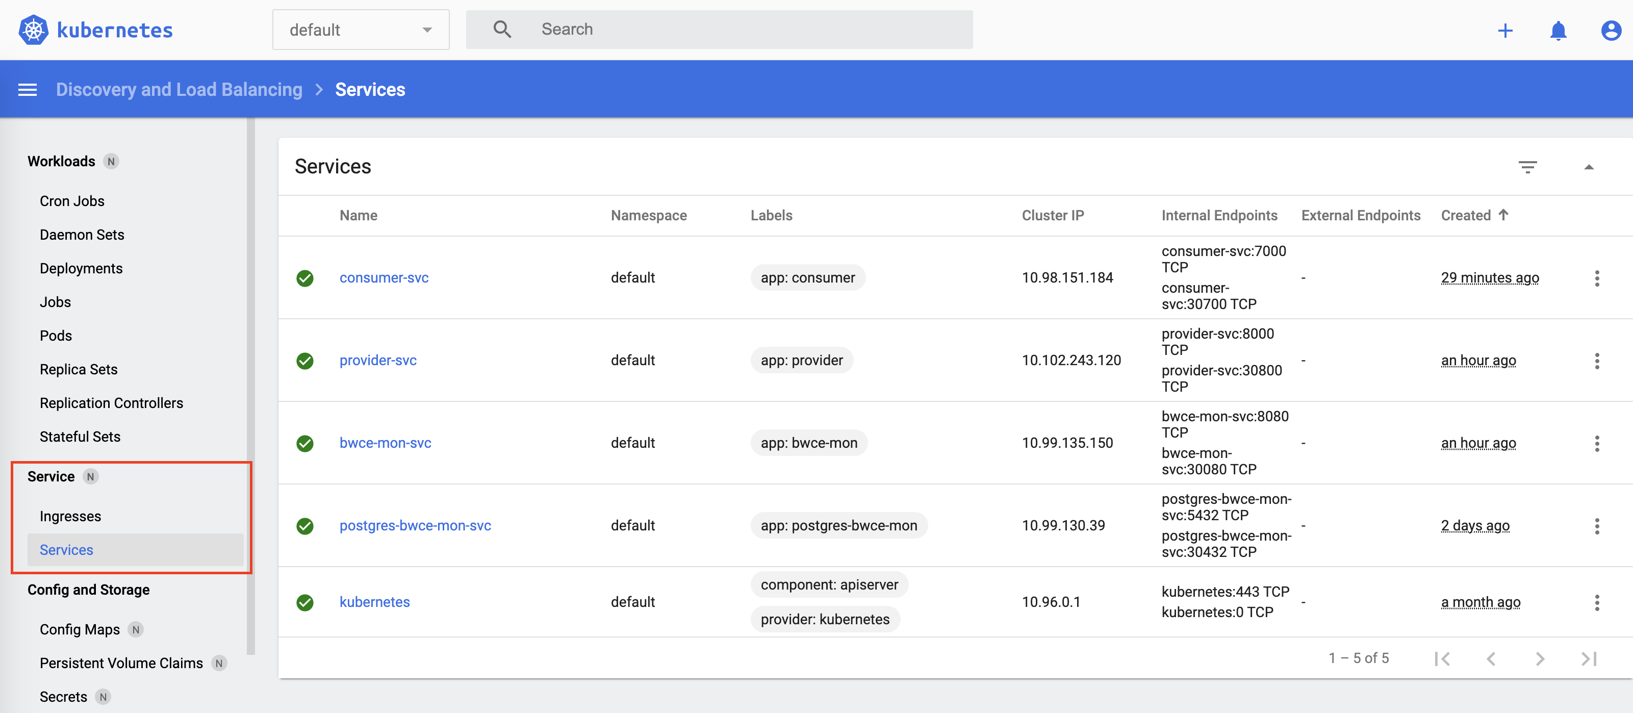
Task: Select the Deployments workloads item
Action: (x=81, y=269)
